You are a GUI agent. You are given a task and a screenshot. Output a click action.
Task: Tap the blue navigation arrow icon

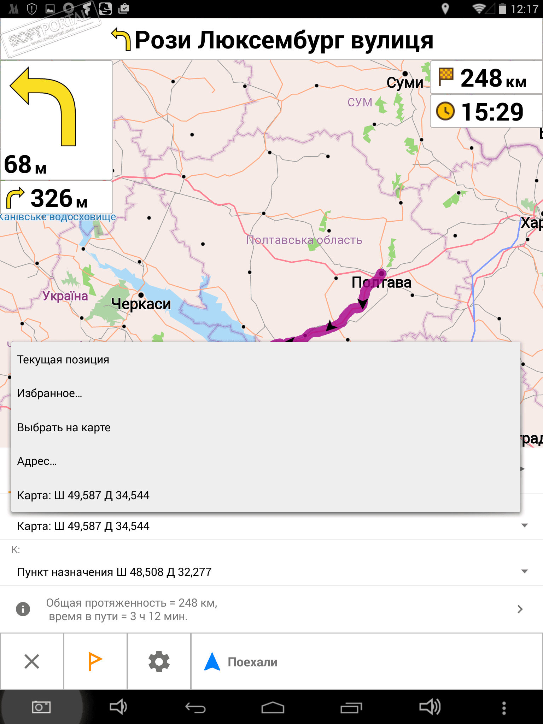pyautogui.click(x=212, y=661)
